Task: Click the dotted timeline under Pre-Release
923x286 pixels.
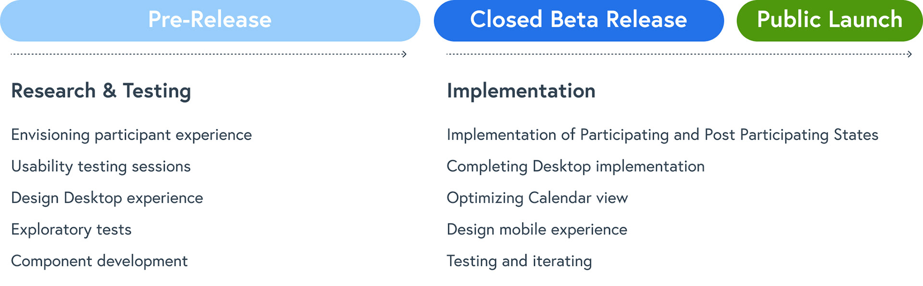Action: (x=209, y=54)
